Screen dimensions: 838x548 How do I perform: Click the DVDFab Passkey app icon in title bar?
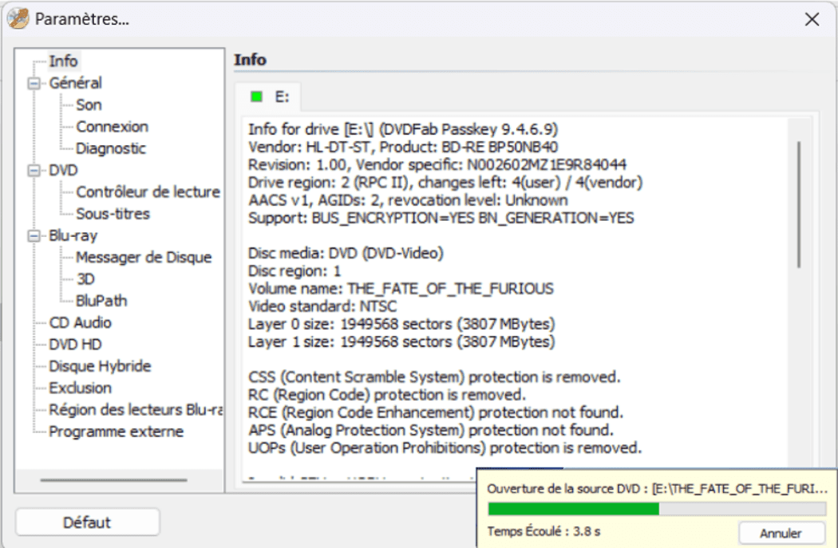pos(18,18)
